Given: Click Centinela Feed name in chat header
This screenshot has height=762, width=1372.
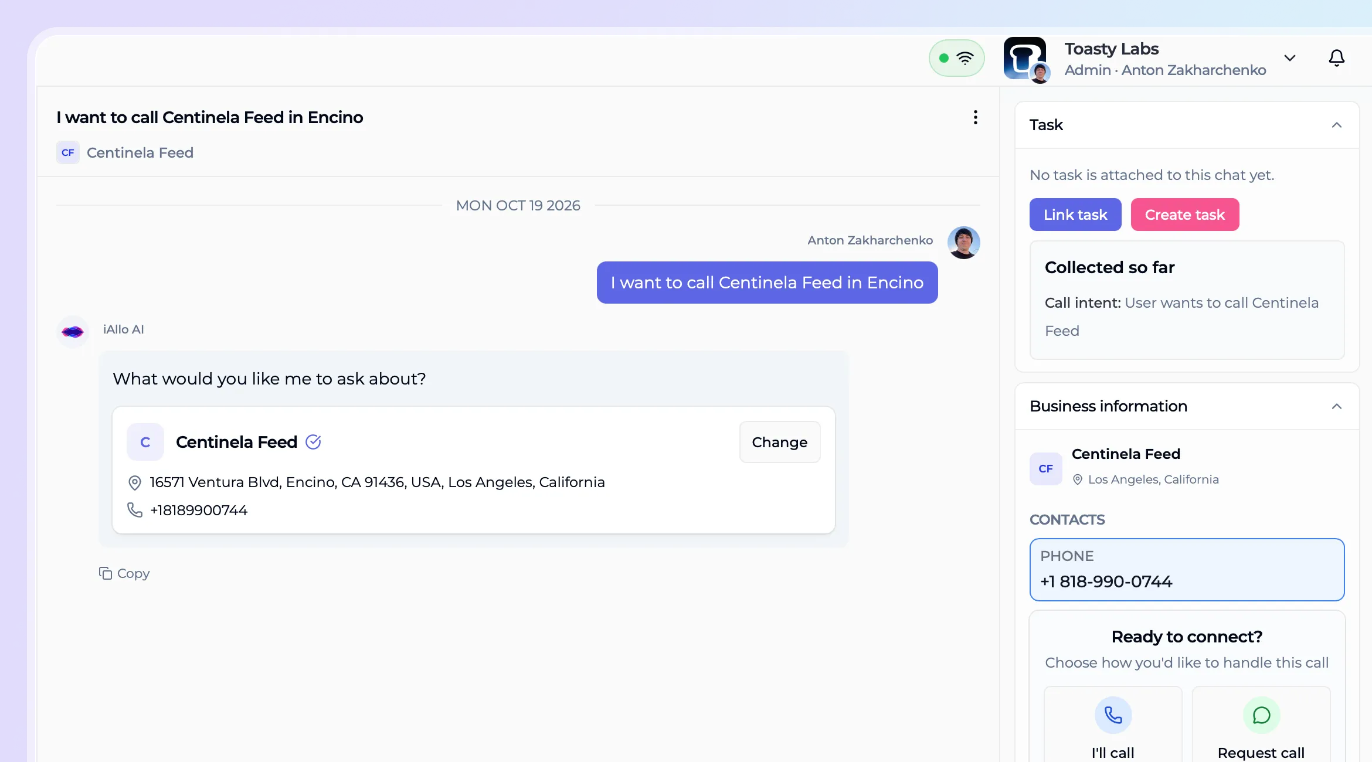Looking at the screenshot, I should (x=140, y=152).
